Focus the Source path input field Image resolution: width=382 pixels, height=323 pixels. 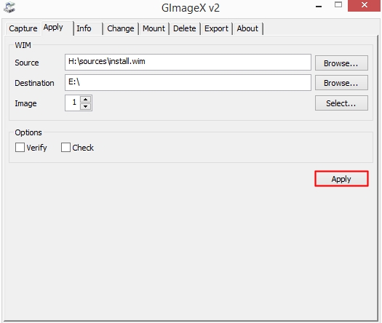[x=188, y=62]
